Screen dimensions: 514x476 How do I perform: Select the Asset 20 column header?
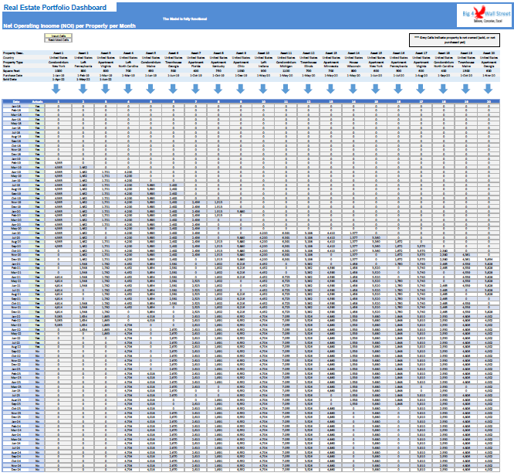(489, 53)
